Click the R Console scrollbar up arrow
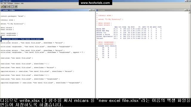The height and width of the screenshot is (107, 191). 190,12
